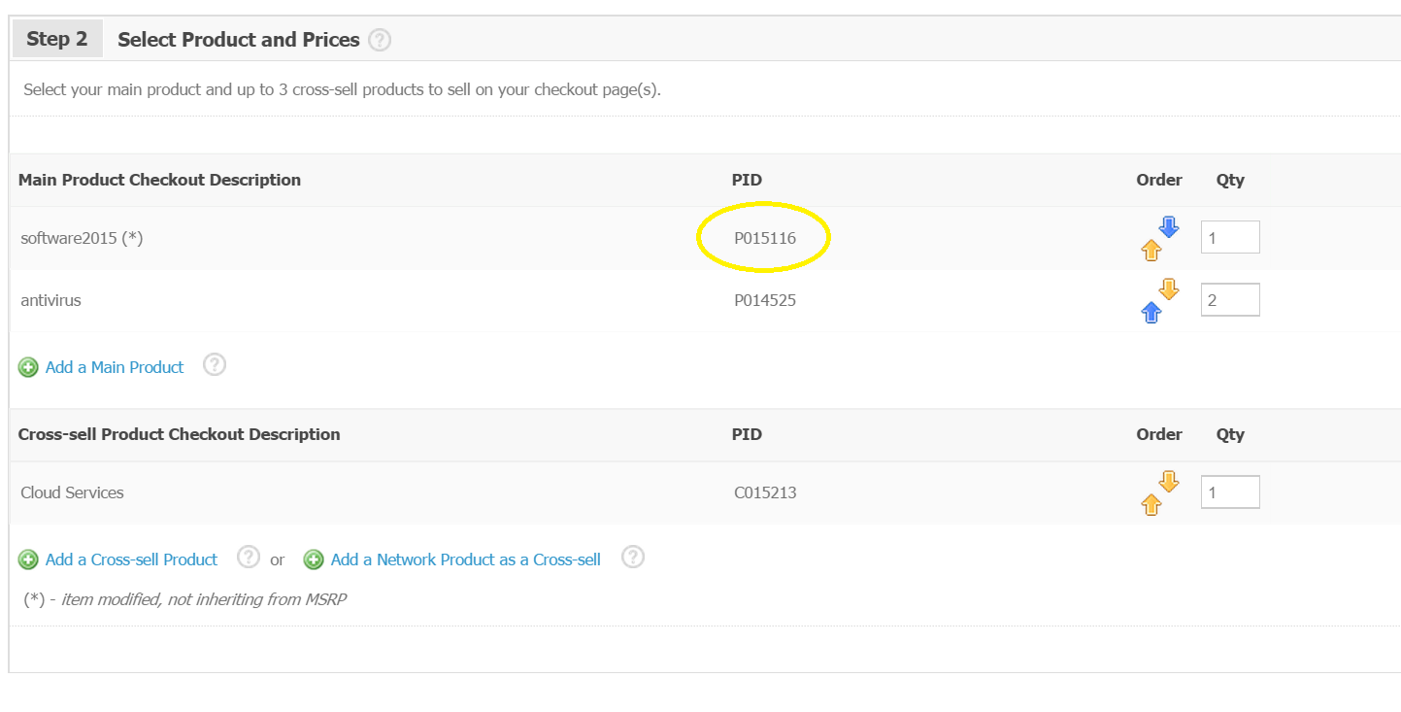
Task: Move antivirus up using its blue arrow
Action: (1151, 313)
